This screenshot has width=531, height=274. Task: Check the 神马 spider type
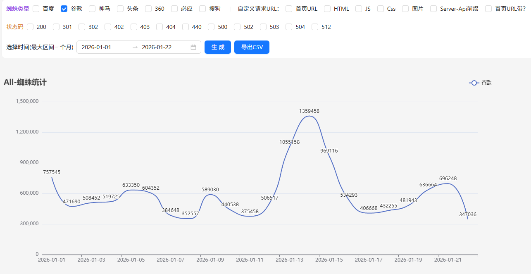(92, 8)
